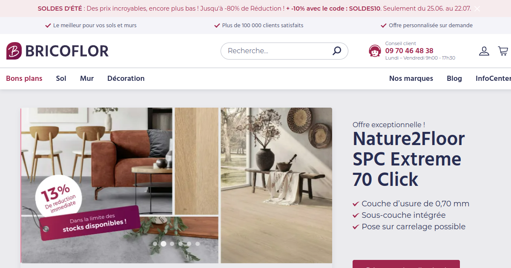Dismiss the summer sale promo banner
The image size is (511, 268).
pos(477,9)
